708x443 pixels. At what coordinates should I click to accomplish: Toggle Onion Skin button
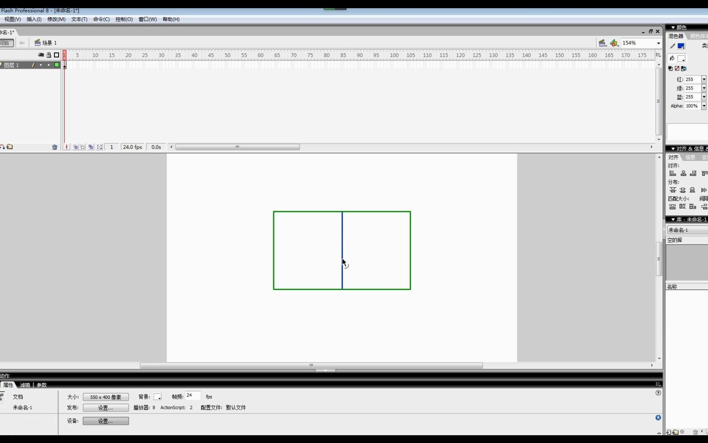coord(75,147)
